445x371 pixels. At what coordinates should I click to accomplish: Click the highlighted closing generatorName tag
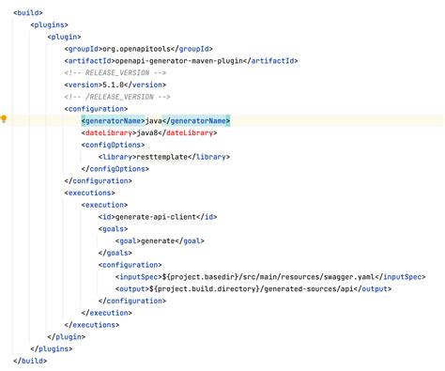196,121
